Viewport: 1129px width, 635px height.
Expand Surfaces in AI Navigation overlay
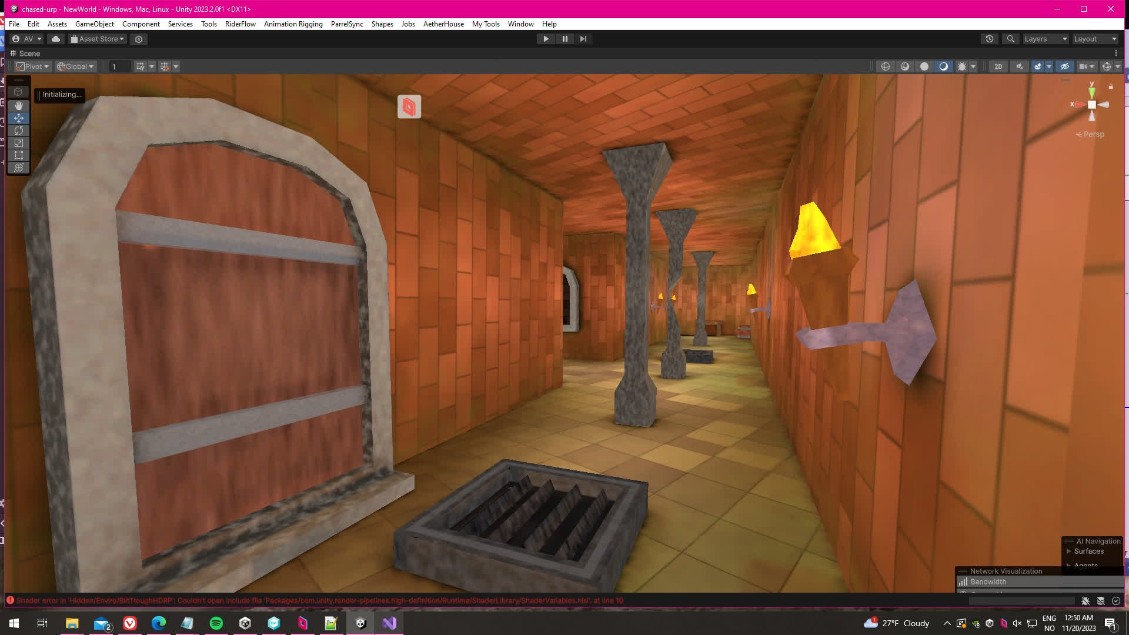click(x=1068, y=552)
